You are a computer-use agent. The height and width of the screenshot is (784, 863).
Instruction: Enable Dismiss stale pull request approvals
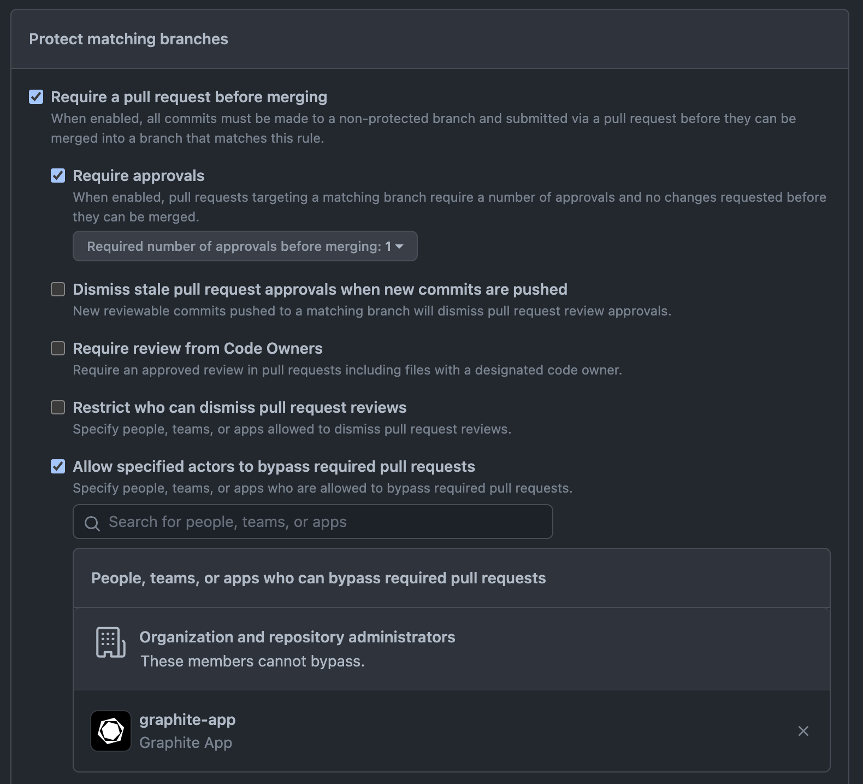click(x=58, y=289)
